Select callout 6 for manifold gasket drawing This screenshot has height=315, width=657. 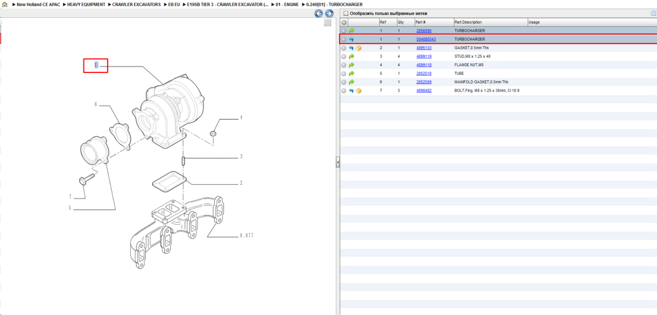(95, 105)
